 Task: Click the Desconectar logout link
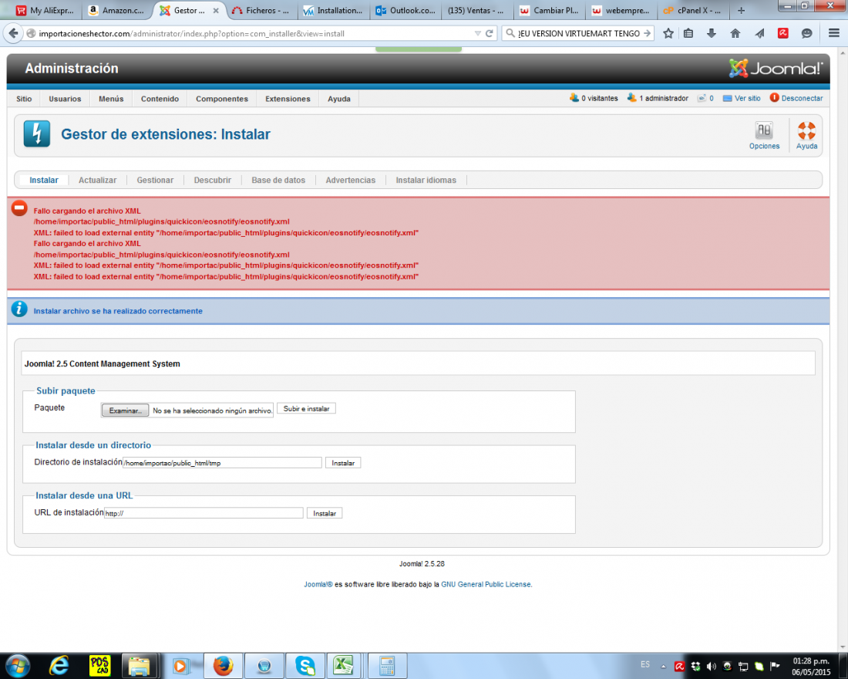796,98
